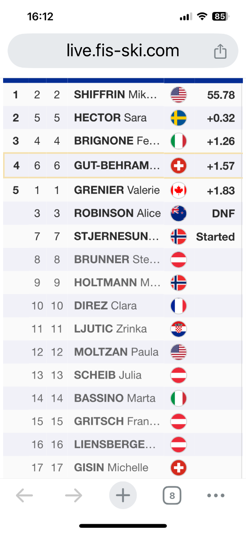
Task: Tap the Canadian flag beside GRENIER
Action: click(179, 190)
